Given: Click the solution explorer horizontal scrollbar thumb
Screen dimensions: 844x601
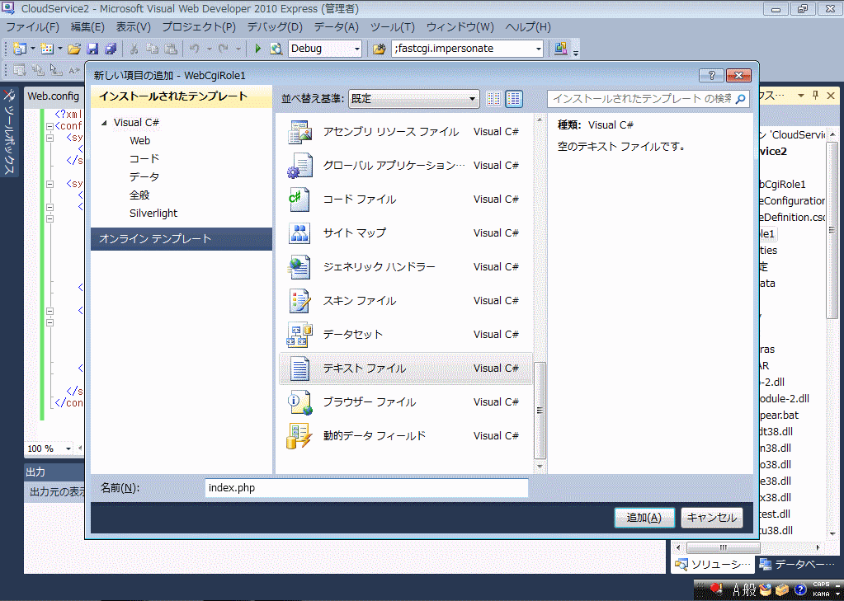Looking at the screenshot, I should pos(724,547).
